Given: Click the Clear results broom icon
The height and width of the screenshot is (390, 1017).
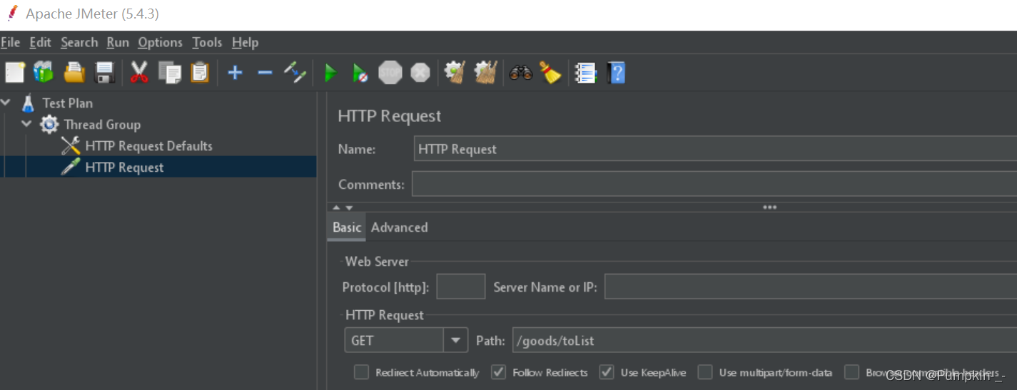Looking at the screenshot, I should click(x=455, y=72).
